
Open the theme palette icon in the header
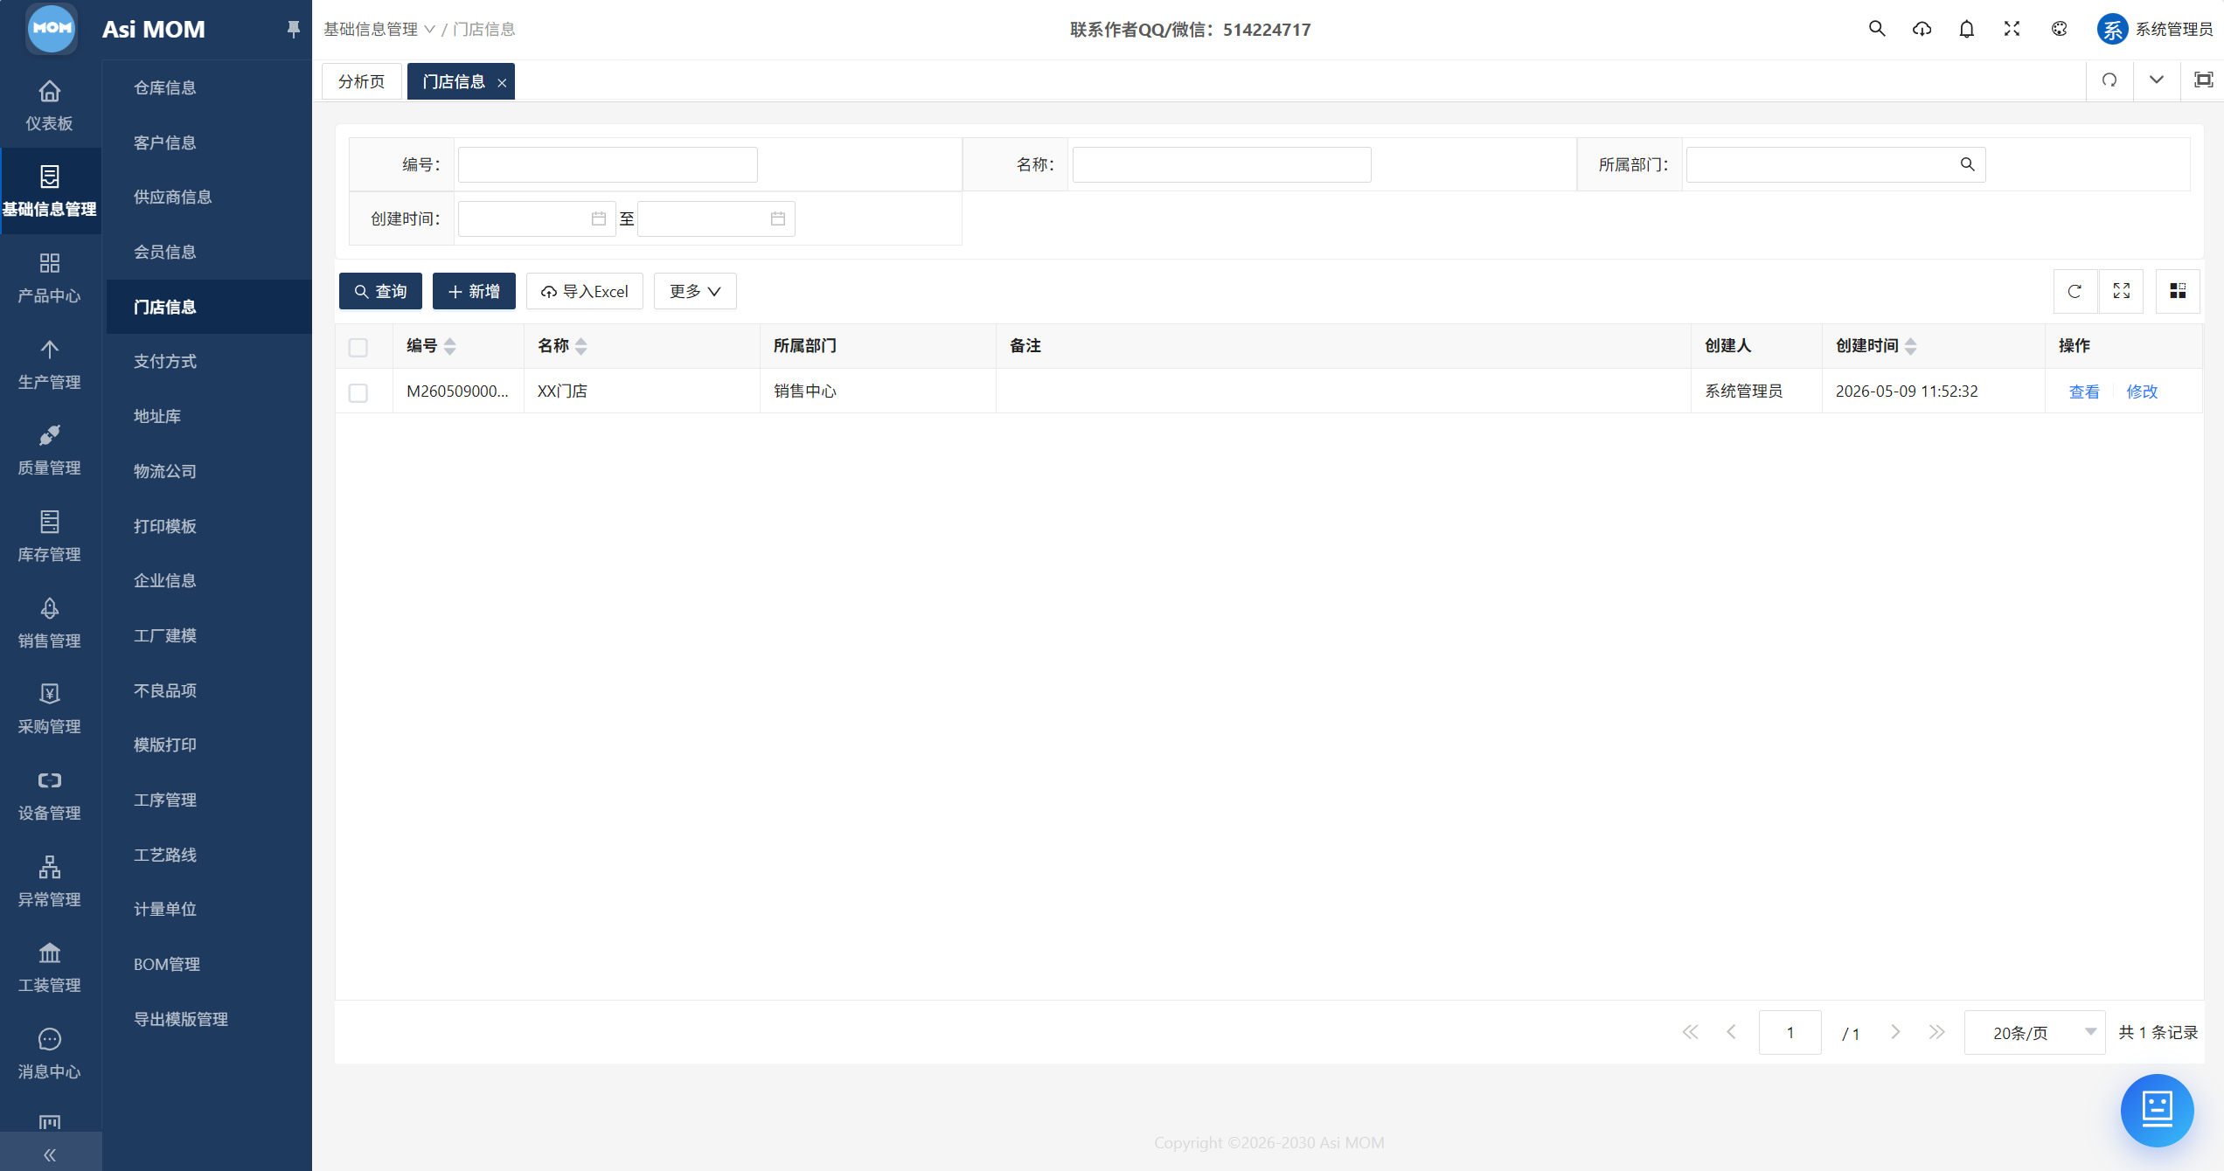(x=2060, y=29)
